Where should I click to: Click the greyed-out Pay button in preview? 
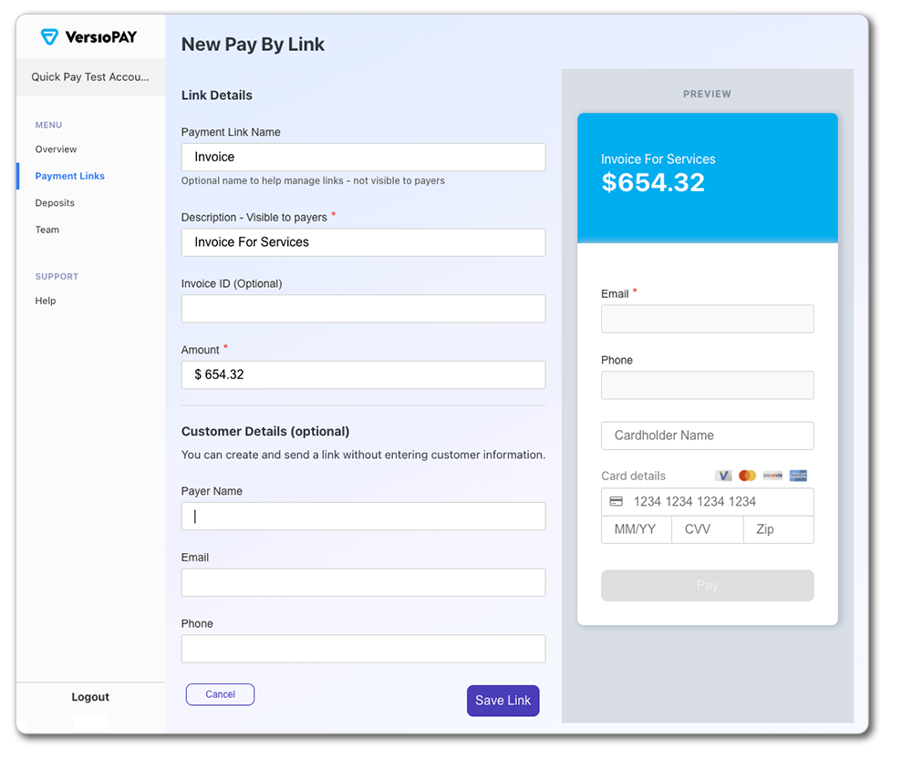pos(708,585)
